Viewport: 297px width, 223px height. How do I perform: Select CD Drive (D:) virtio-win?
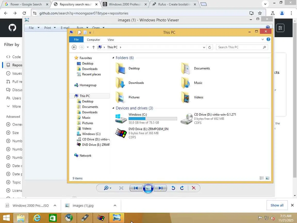pos(208,118)
